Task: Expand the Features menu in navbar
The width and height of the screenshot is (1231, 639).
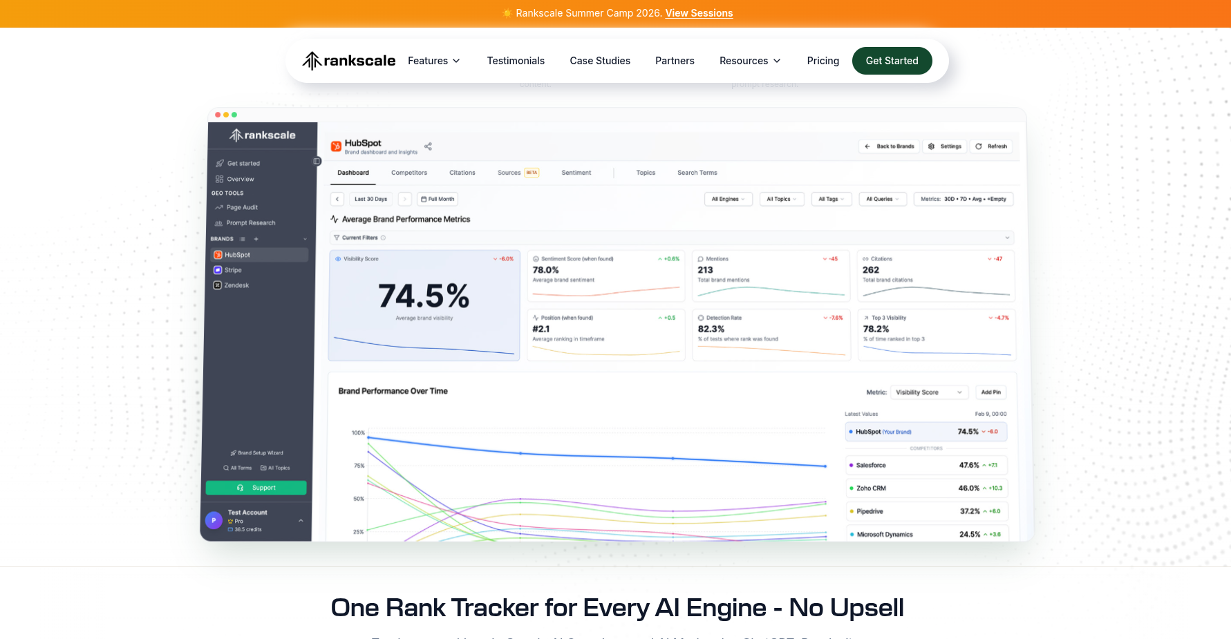Action: [434, 61]
